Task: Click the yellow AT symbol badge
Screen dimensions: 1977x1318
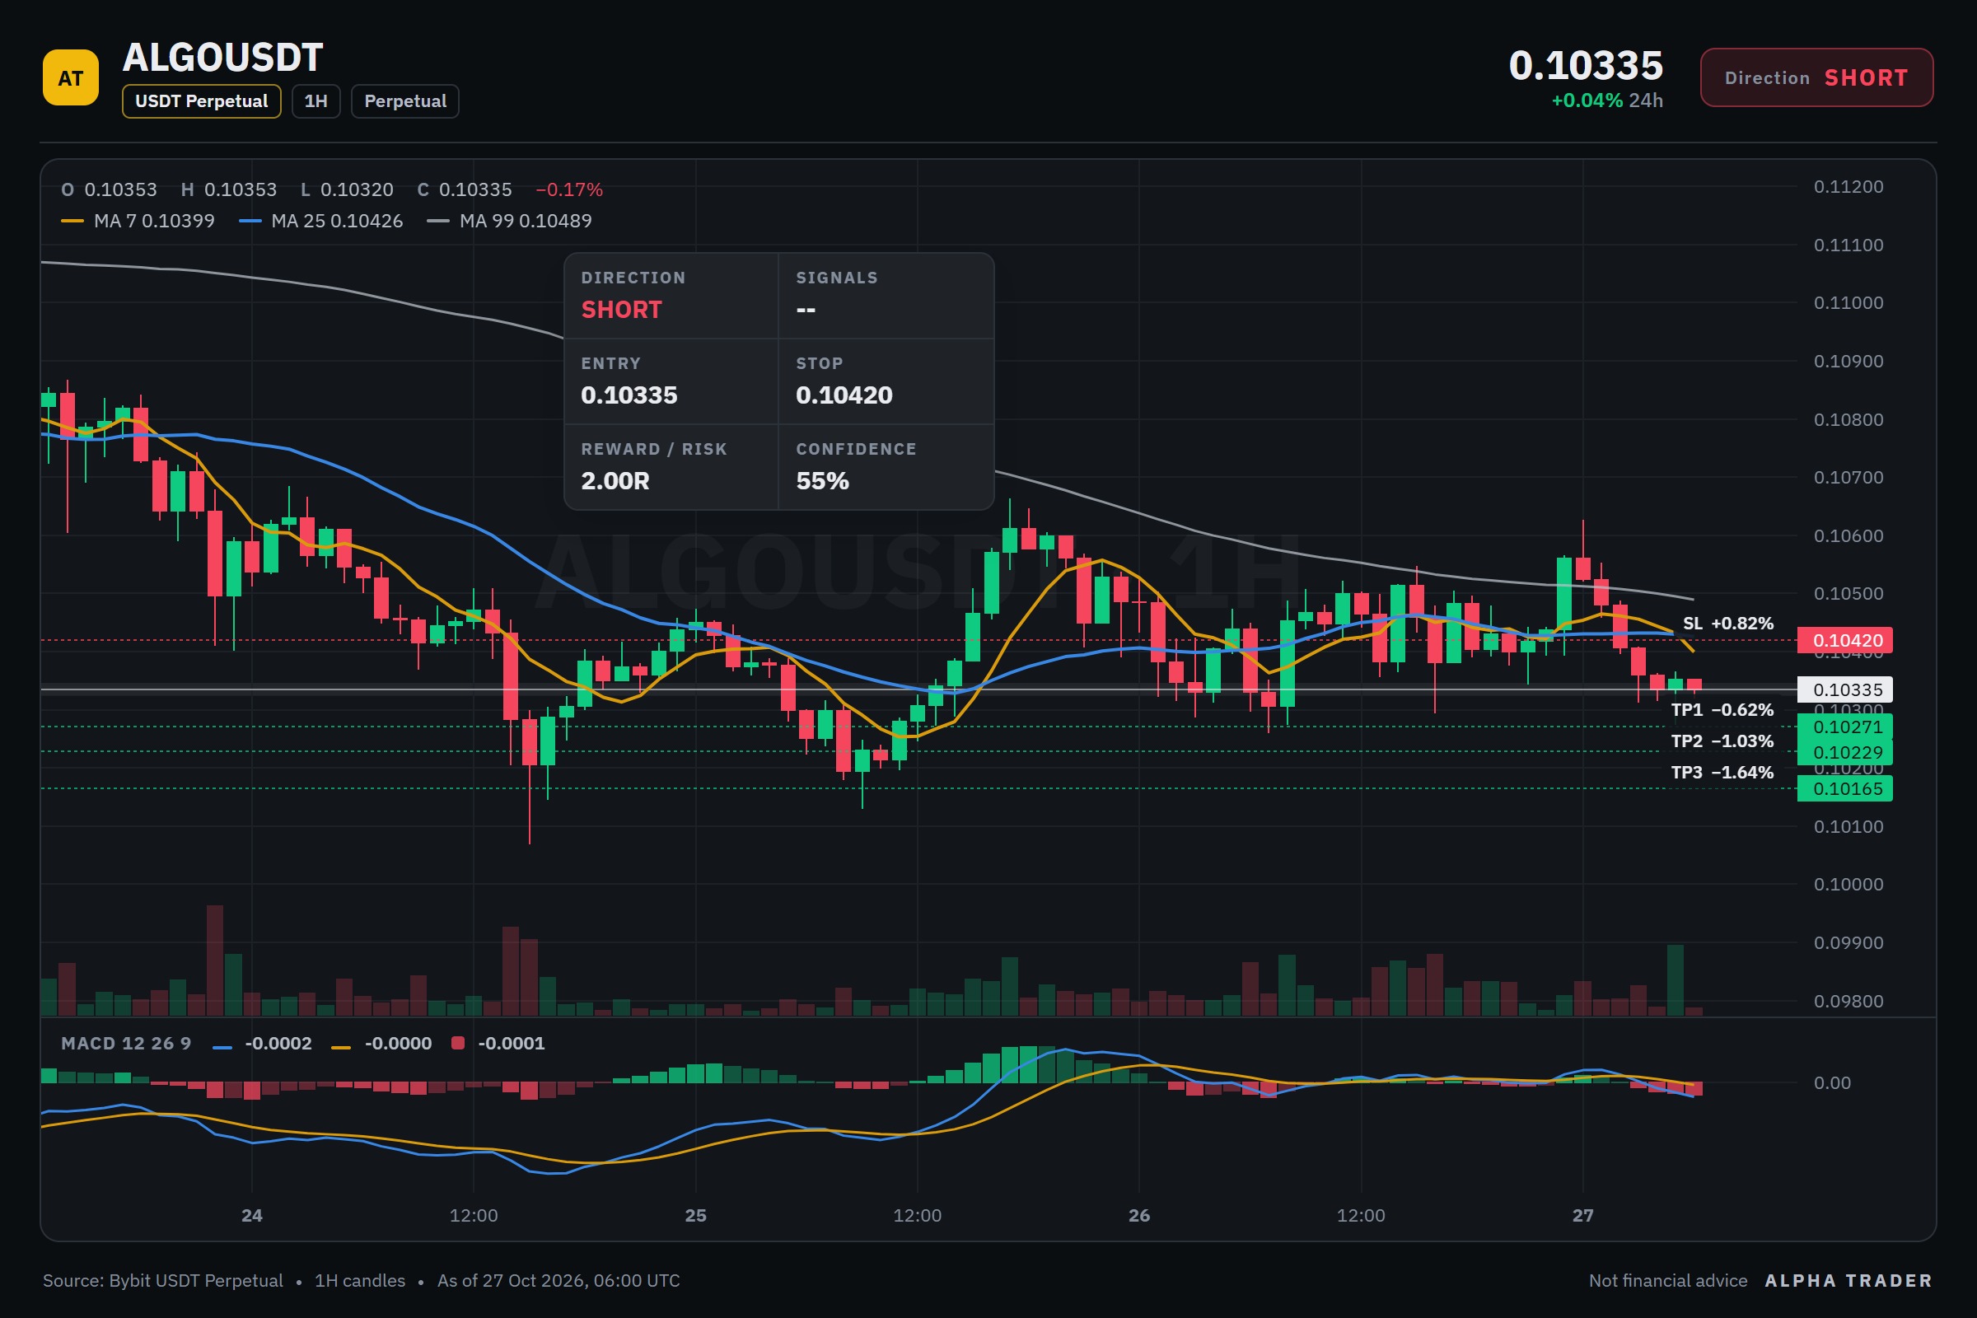Action: click(71, 77)
